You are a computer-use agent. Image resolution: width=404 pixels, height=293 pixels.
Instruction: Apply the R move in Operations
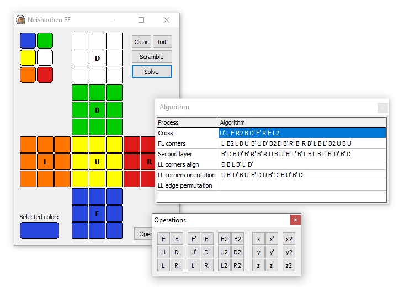point(177,265)
